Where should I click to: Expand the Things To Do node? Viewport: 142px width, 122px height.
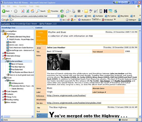click(x=3, y=97)
